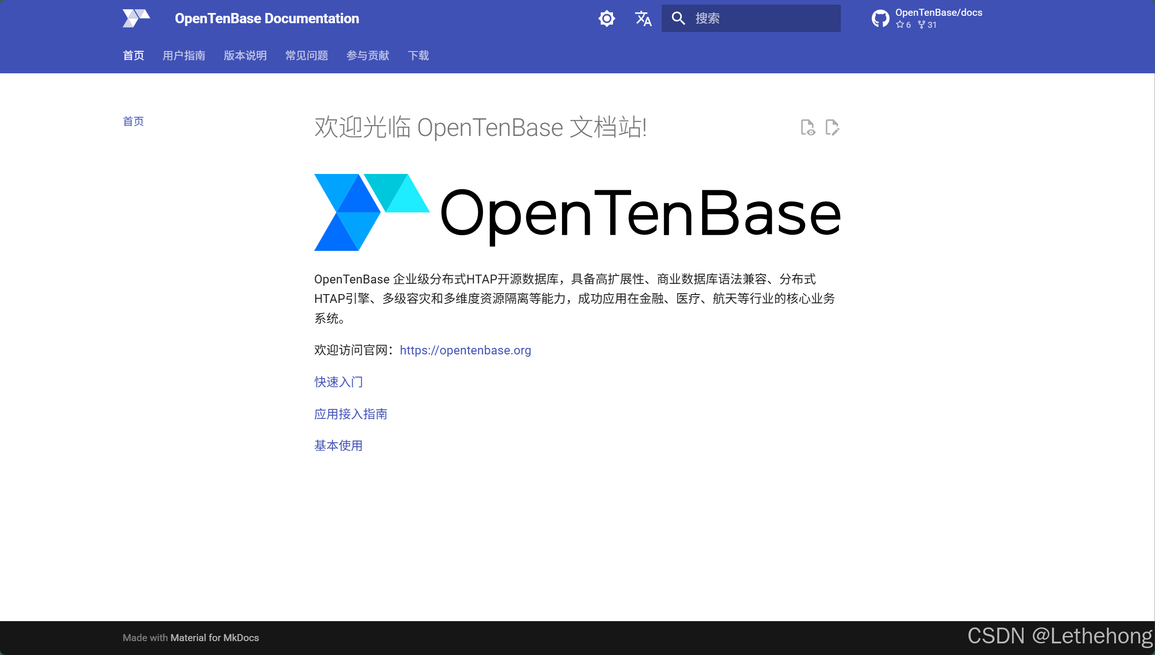Image resolution: width=1155 pixels, height=655 pixels.
Task: Select the 首页 navigation tab
Action: (133, 56)
